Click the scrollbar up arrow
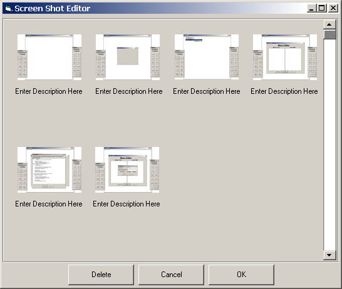The height and width of the screenshot is (289, 342). [x=329, y=24]
